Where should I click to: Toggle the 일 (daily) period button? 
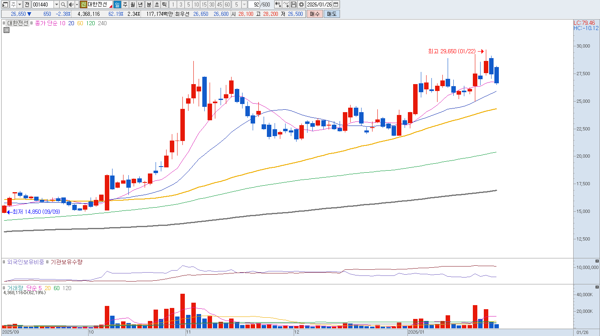click(x=117, y=4)
